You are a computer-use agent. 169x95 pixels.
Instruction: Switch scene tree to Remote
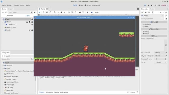[x=10, y=16]
